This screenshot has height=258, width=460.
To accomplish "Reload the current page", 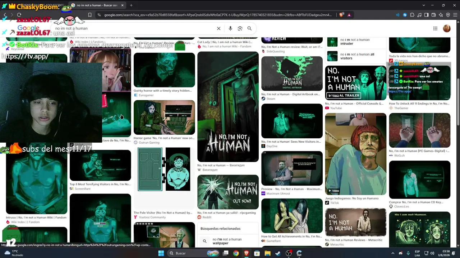I will [x=19, y=15].
